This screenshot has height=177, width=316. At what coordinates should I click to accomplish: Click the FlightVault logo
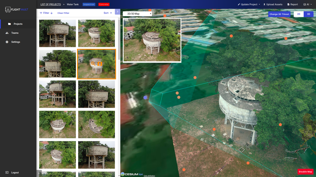point(17,9)
